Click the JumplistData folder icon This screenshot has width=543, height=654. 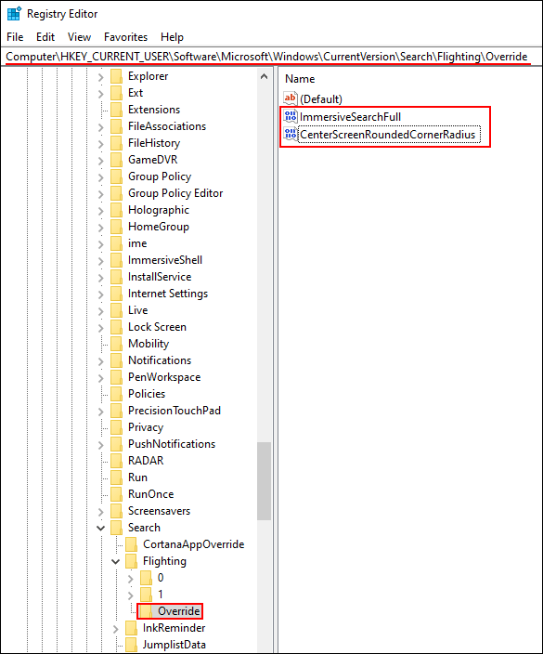tap(131, 645)
